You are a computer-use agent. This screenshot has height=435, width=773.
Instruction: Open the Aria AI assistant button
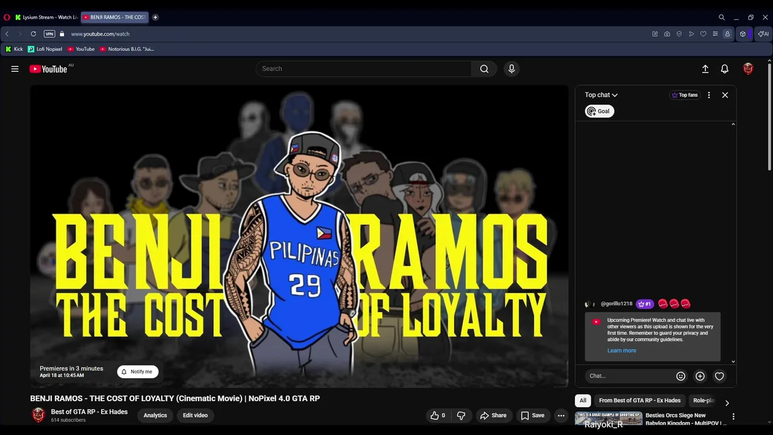click(x=763, y=34)
